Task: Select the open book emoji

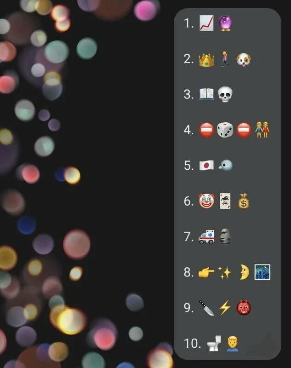Action: tap(206, 94)
